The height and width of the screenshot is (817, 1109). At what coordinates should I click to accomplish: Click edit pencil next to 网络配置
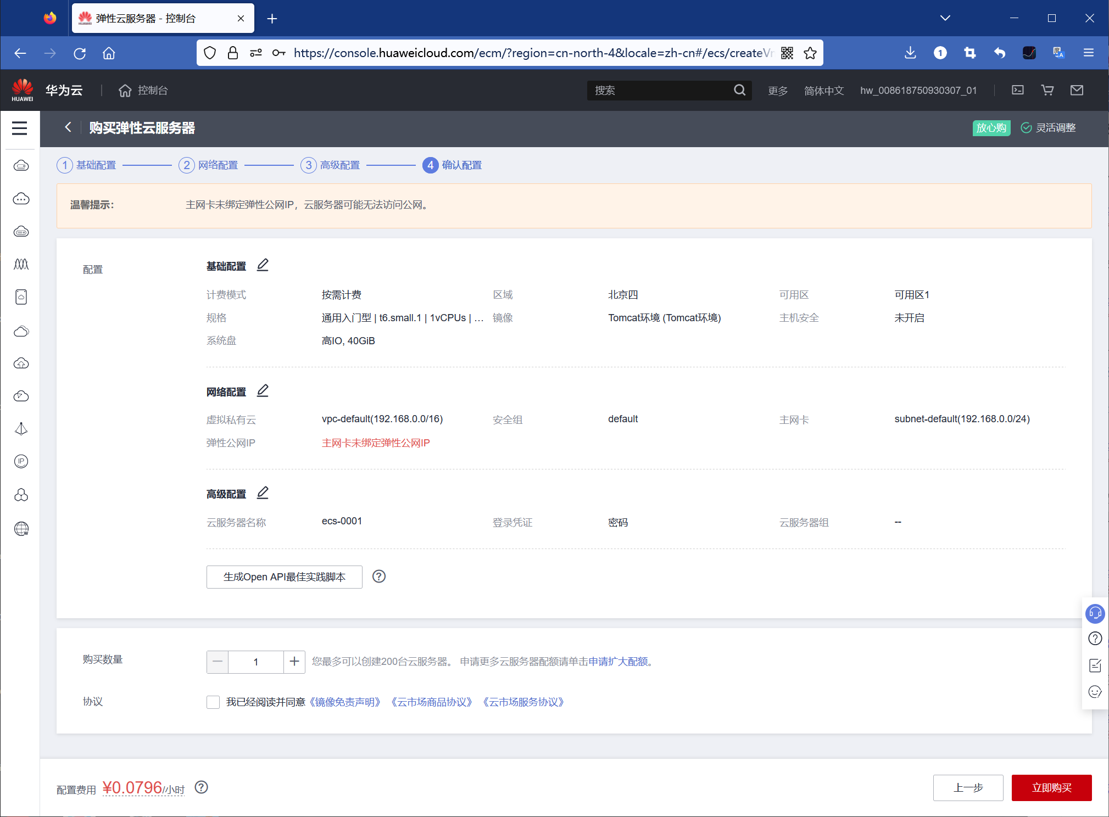click(x=263, y=391)
